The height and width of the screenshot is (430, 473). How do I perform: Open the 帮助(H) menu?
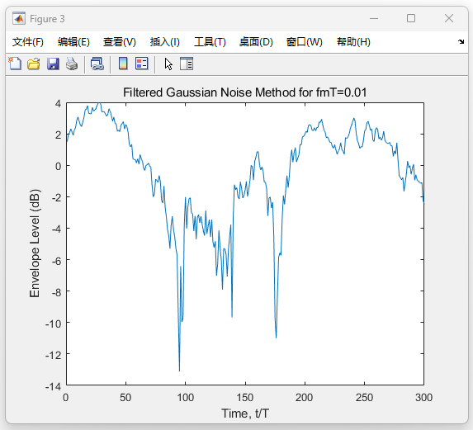pyautogui.click(x=353, y=42)
